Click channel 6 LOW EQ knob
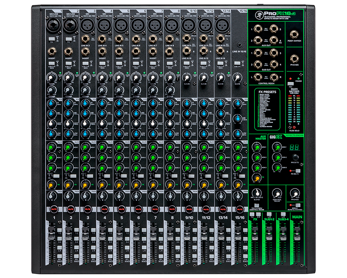347x278 pixels. (136, 134)
